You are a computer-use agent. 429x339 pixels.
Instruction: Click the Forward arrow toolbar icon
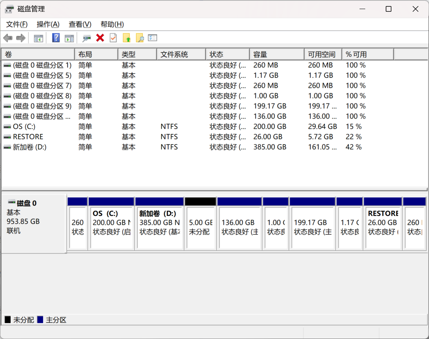(x=21, y=38)
